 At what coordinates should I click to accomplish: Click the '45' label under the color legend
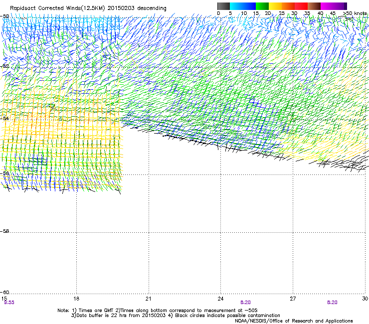click(x=333, y=13)
